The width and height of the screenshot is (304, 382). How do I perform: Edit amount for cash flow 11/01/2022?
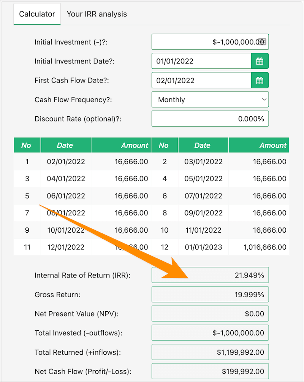click(259, 230)
